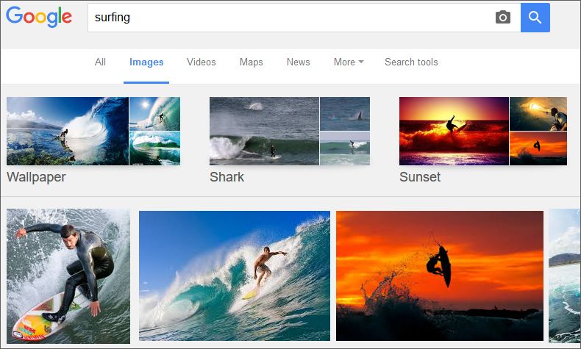Open the blue sky wave surfer result
This screenshot has width=581, height=349.
235,276
